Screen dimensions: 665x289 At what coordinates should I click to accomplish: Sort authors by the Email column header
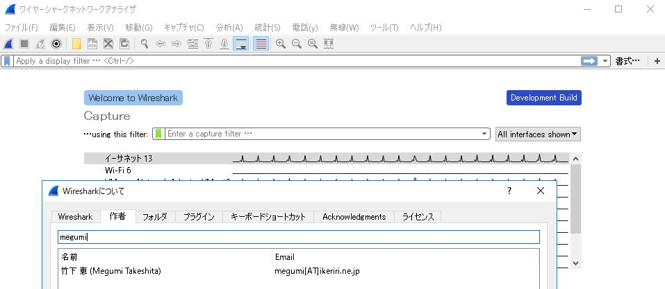[x=406, y=257]
